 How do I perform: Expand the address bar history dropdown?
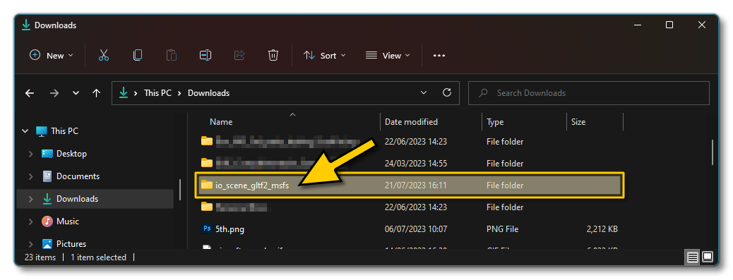424,92
